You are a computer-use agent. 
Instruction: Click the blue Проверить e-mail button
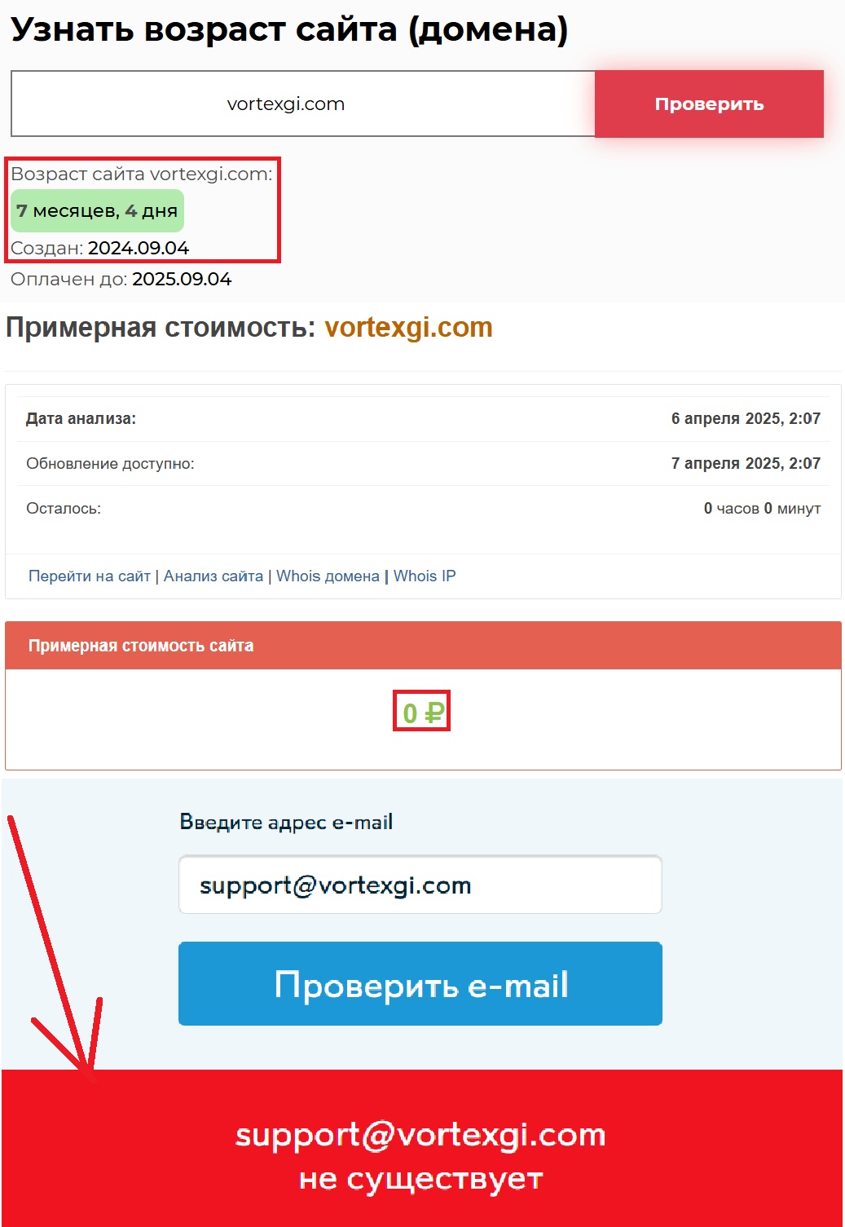[x=420, y=983]
